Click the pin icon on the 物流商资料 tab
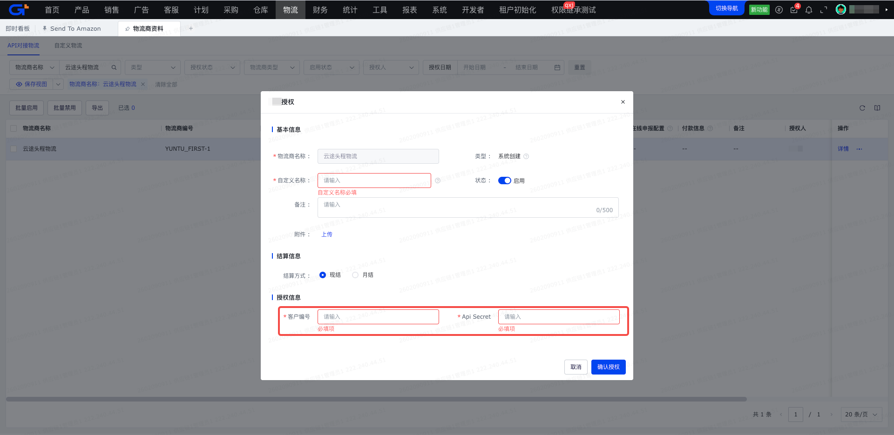 [128, 29]
